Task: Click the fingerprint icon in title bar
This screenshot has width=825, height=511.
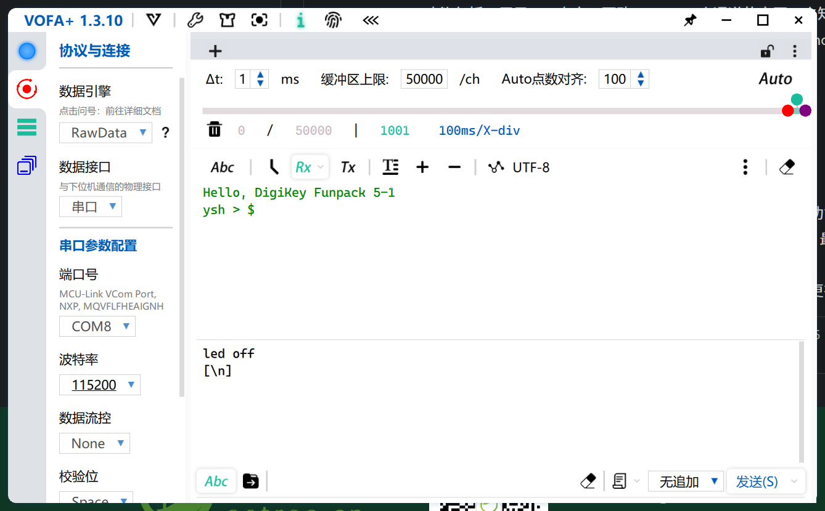Action: click(333, 20)
